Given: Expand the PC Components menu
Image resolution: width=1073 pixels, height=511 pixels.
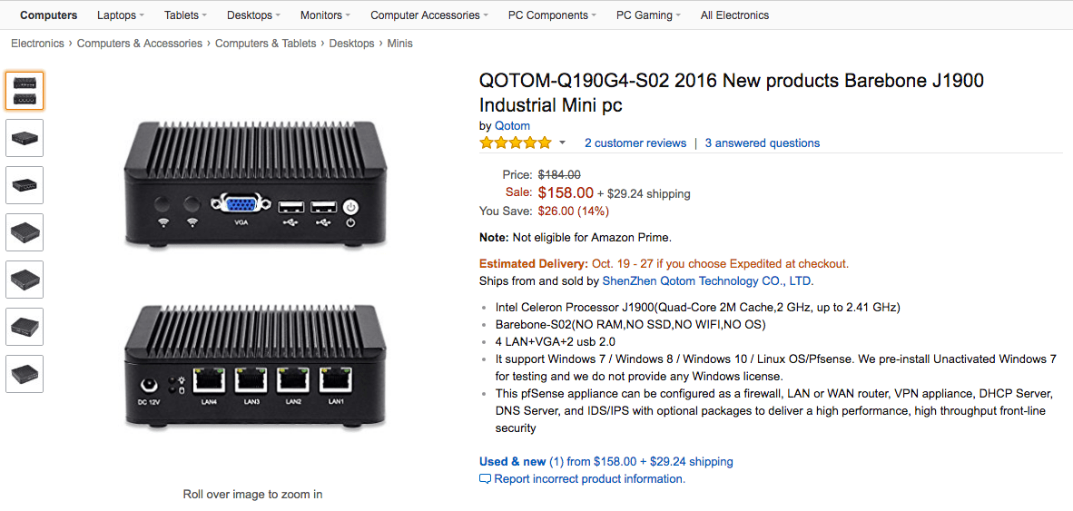Looking at the screenshot, I should 552,15.
